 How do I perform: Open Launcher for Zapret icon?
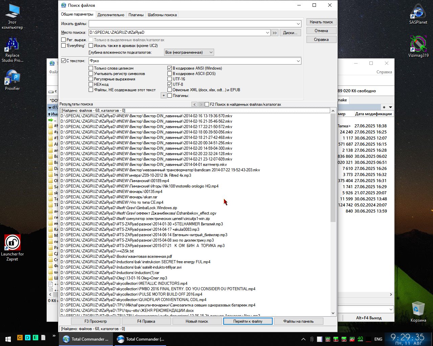[12, 245]
